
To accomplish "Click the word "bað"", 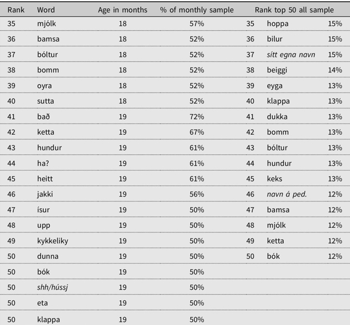I will point(43,117).
